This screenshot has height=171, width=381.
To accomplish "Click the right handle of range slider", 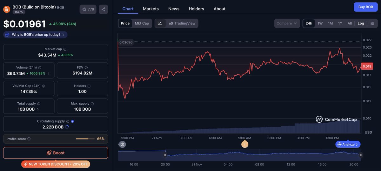I will pyautogui.click(x=361, y=155).
